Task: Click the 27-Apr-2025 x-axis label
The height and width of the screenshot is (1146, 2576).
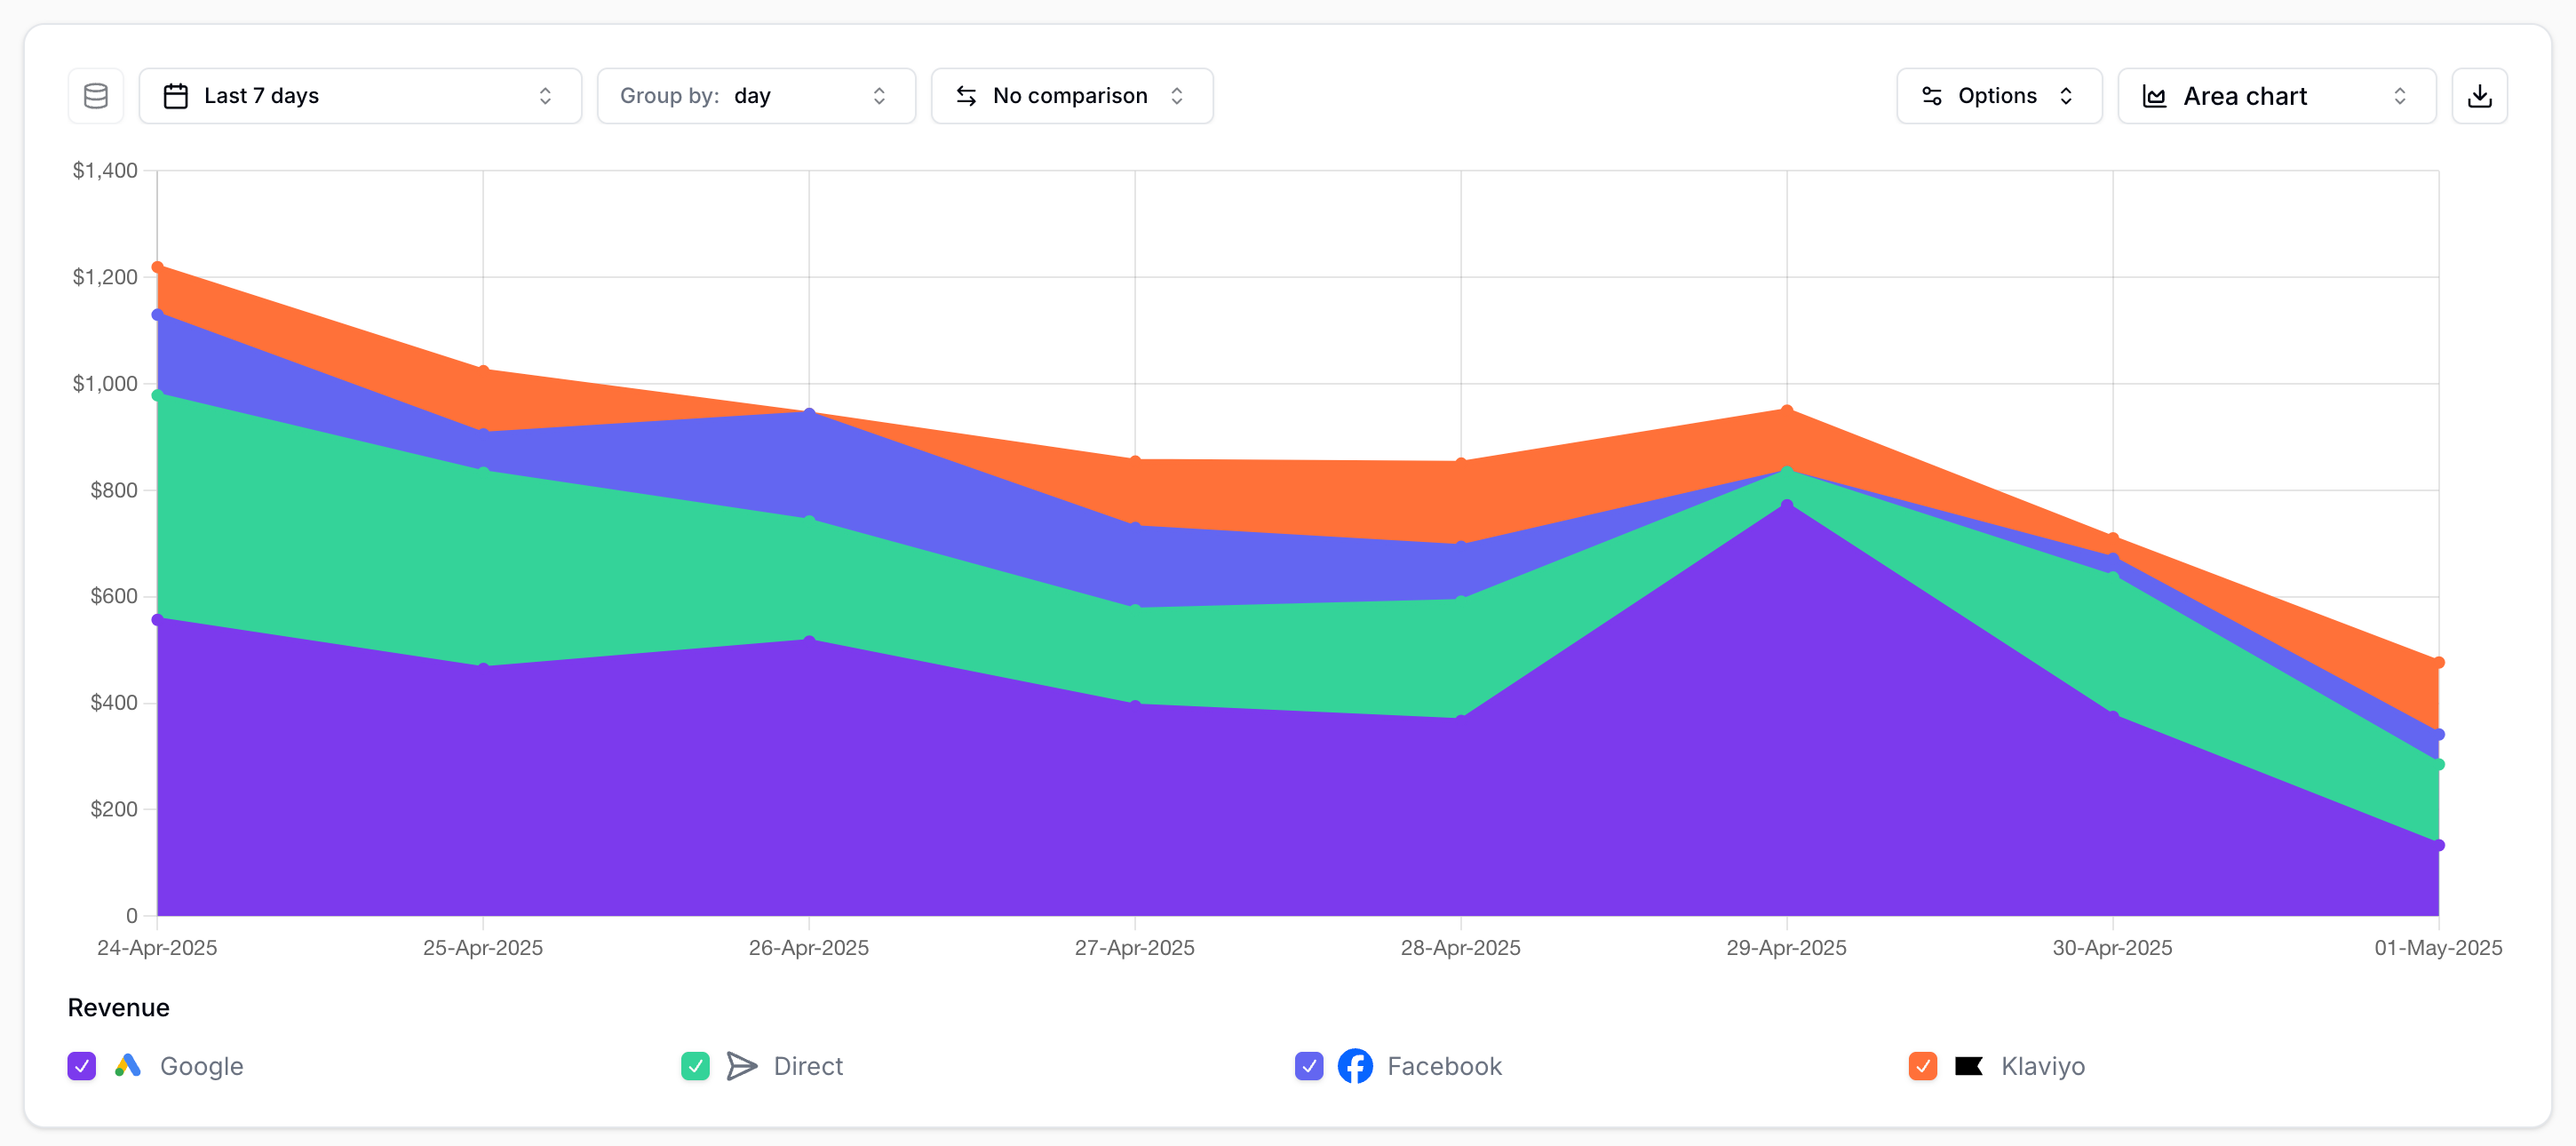Action: pos(1134,948)
